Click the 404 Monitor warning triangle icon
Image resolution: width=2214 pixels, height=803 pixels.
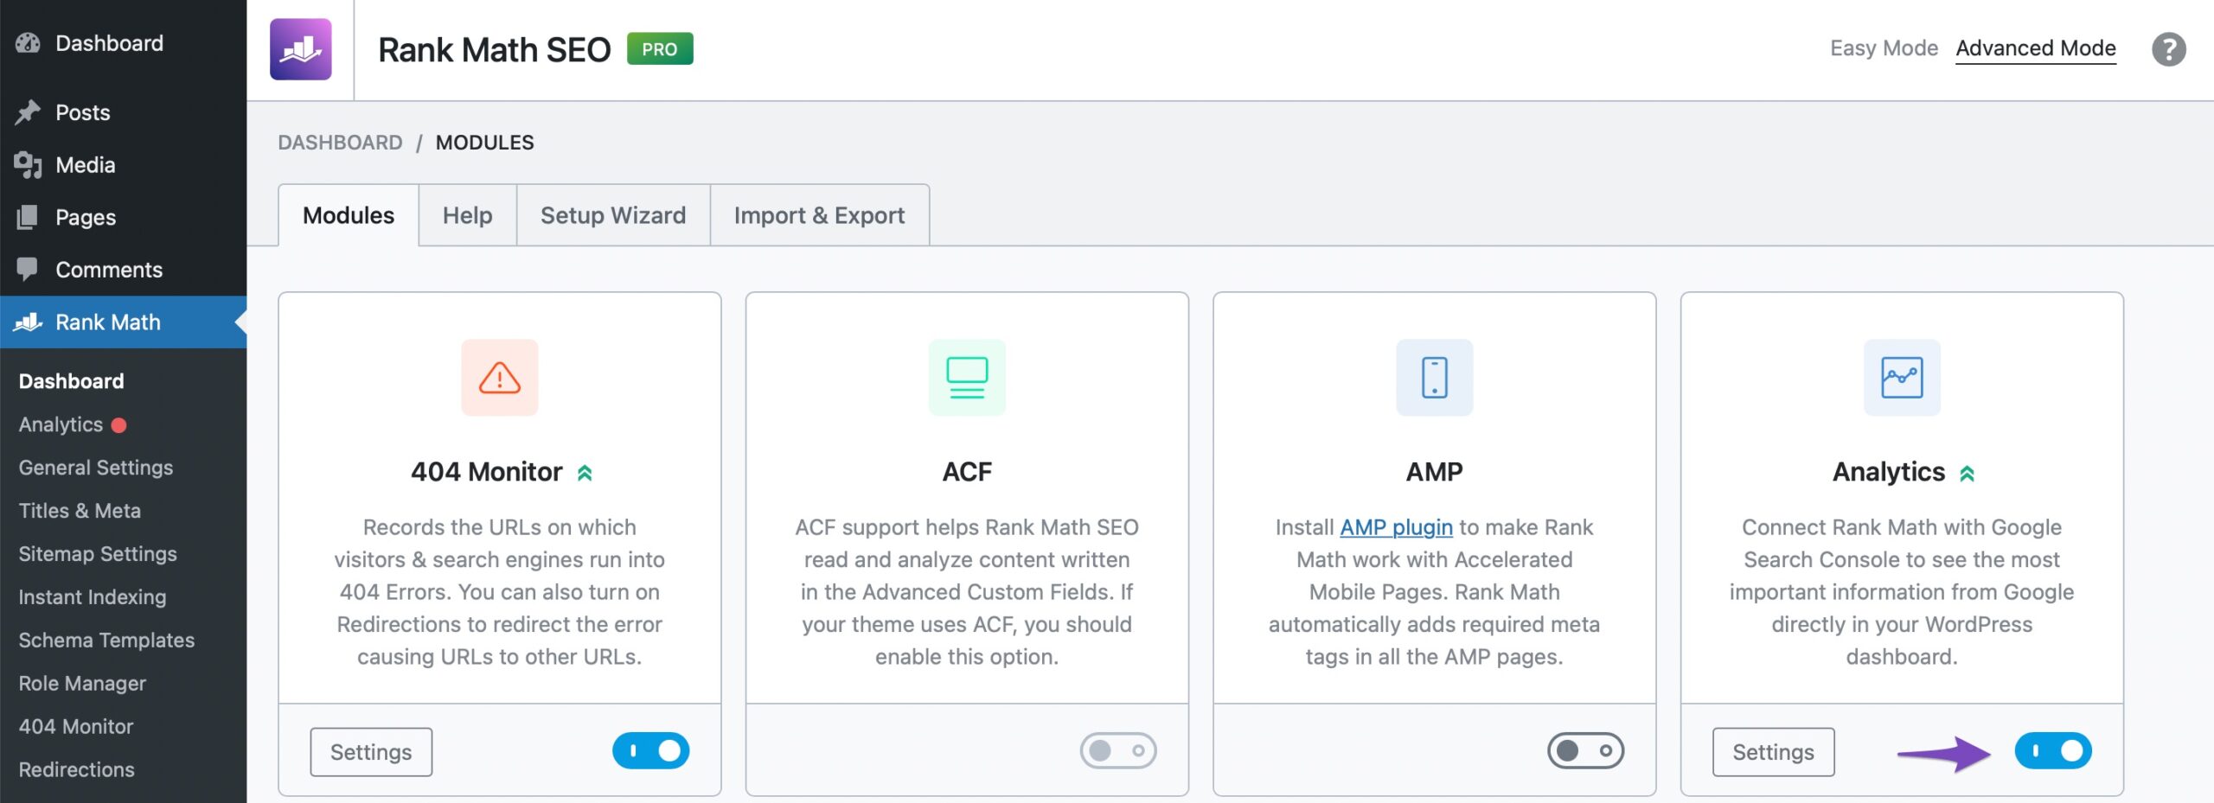point(499,378)
